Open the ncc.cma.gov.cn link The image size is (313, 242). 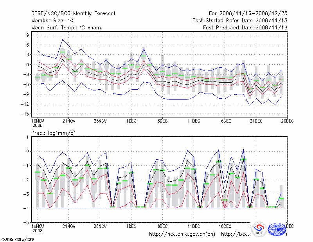pyautogui.click(x=182, y=234)
